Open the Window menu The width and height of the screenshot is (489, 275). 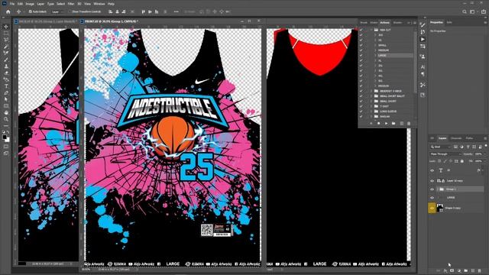click(99, 4)
